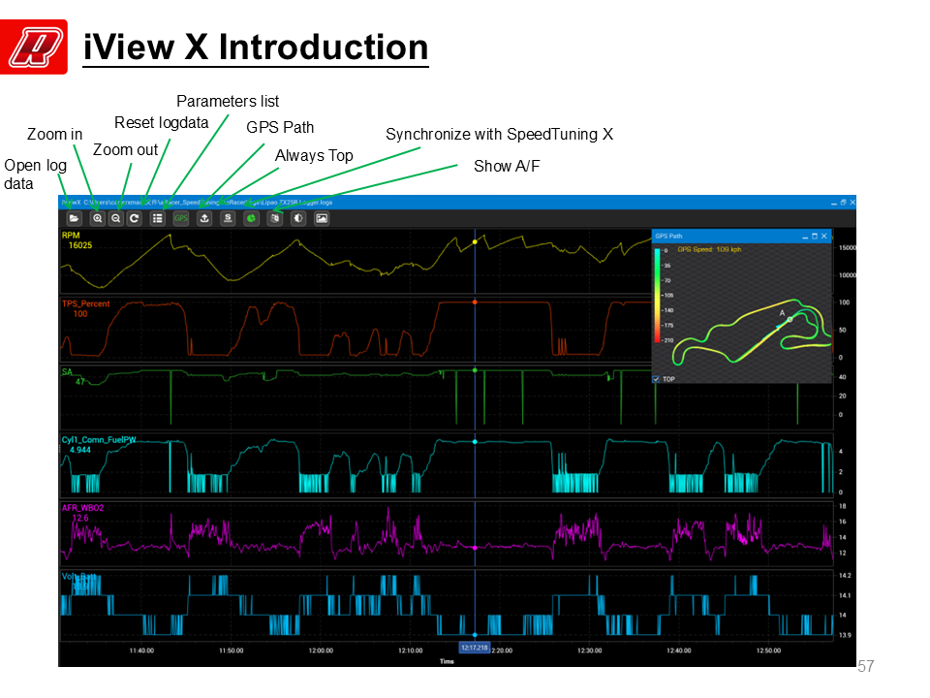The image size is (930, 698).
Task: Select the TPS_Percent channel label
Action: point(86,303)
